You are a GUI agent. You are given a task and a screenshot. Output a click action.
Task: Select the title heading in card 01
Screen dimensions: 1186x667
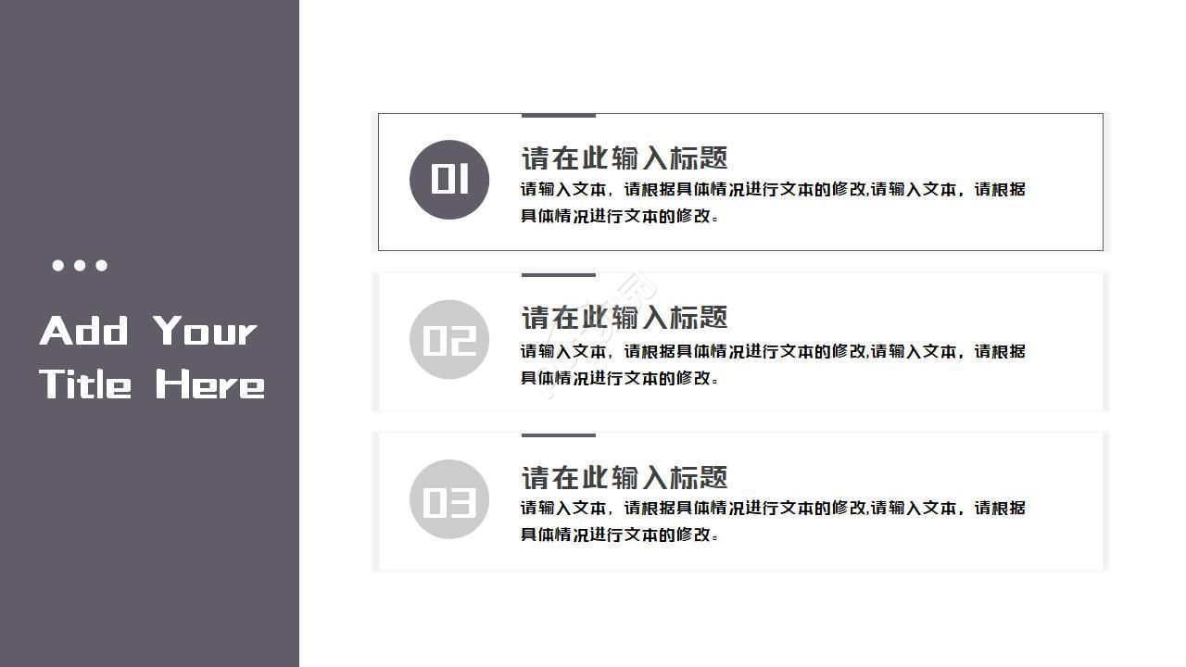click(625, 158)
